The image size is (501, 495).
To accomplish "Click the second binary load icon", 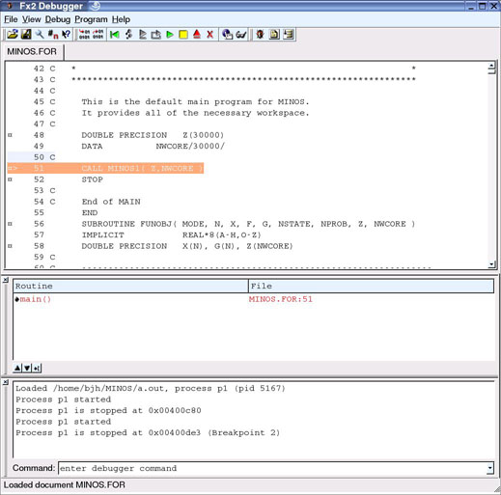I will pyautogui.click(x=97, y=34).
